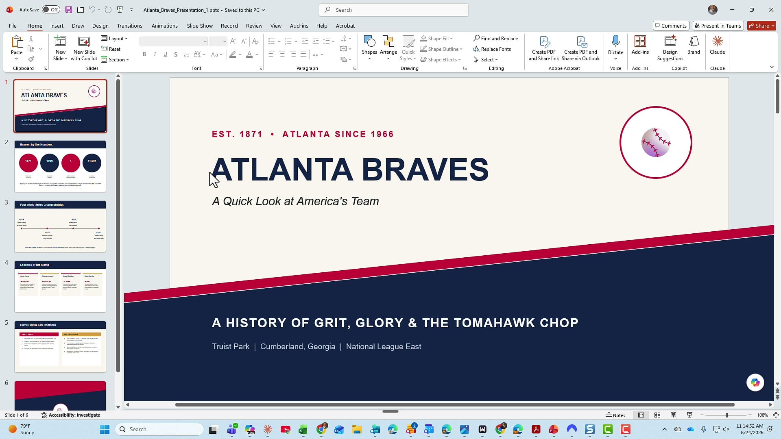Switch to Transitions tab
Viewport: 781px width, 439px height.
coord(129,26)
